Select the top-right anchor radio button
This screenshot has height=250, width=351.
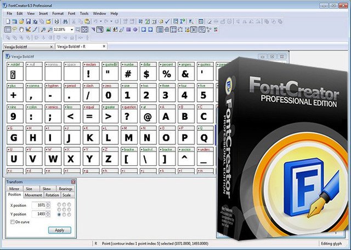[69, 204]
